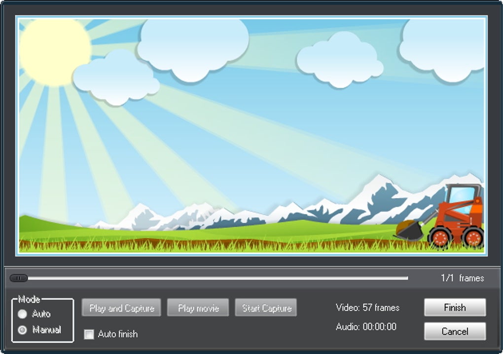Click the "Manual" label text
This screenshot has width=503, height=354.
[47, 330]
